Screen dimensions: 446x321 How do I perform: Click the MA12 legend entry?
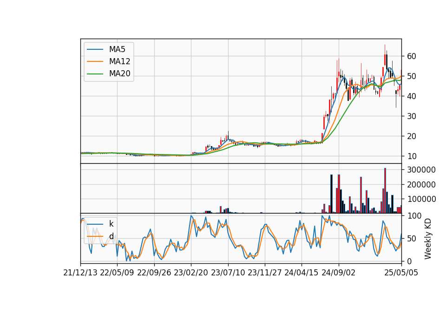click(109, 61)
